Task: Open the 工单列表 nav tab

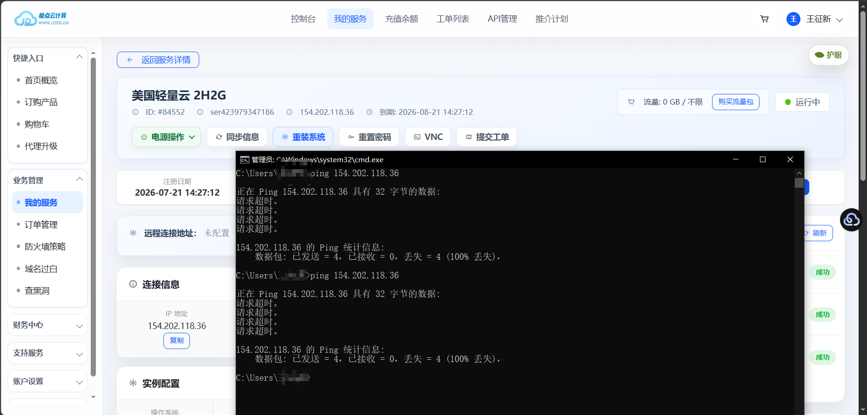Action: pos(453,19)
